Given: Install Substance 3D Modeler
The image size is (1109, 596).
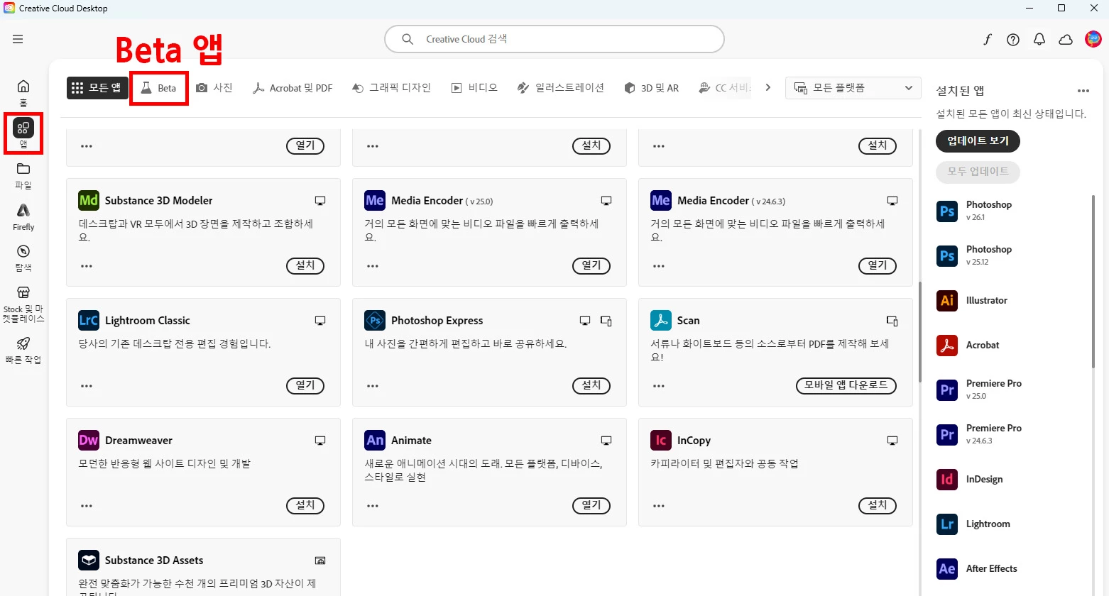Looking at the screenshot, I should (x=305, y=265).
